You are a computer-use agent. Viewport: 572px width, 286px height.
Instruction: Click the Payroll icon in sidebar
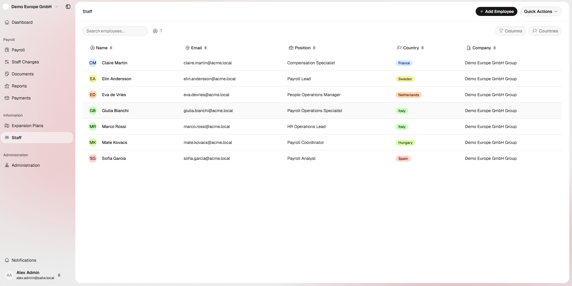pyautogui.click(x=7, y=50)
